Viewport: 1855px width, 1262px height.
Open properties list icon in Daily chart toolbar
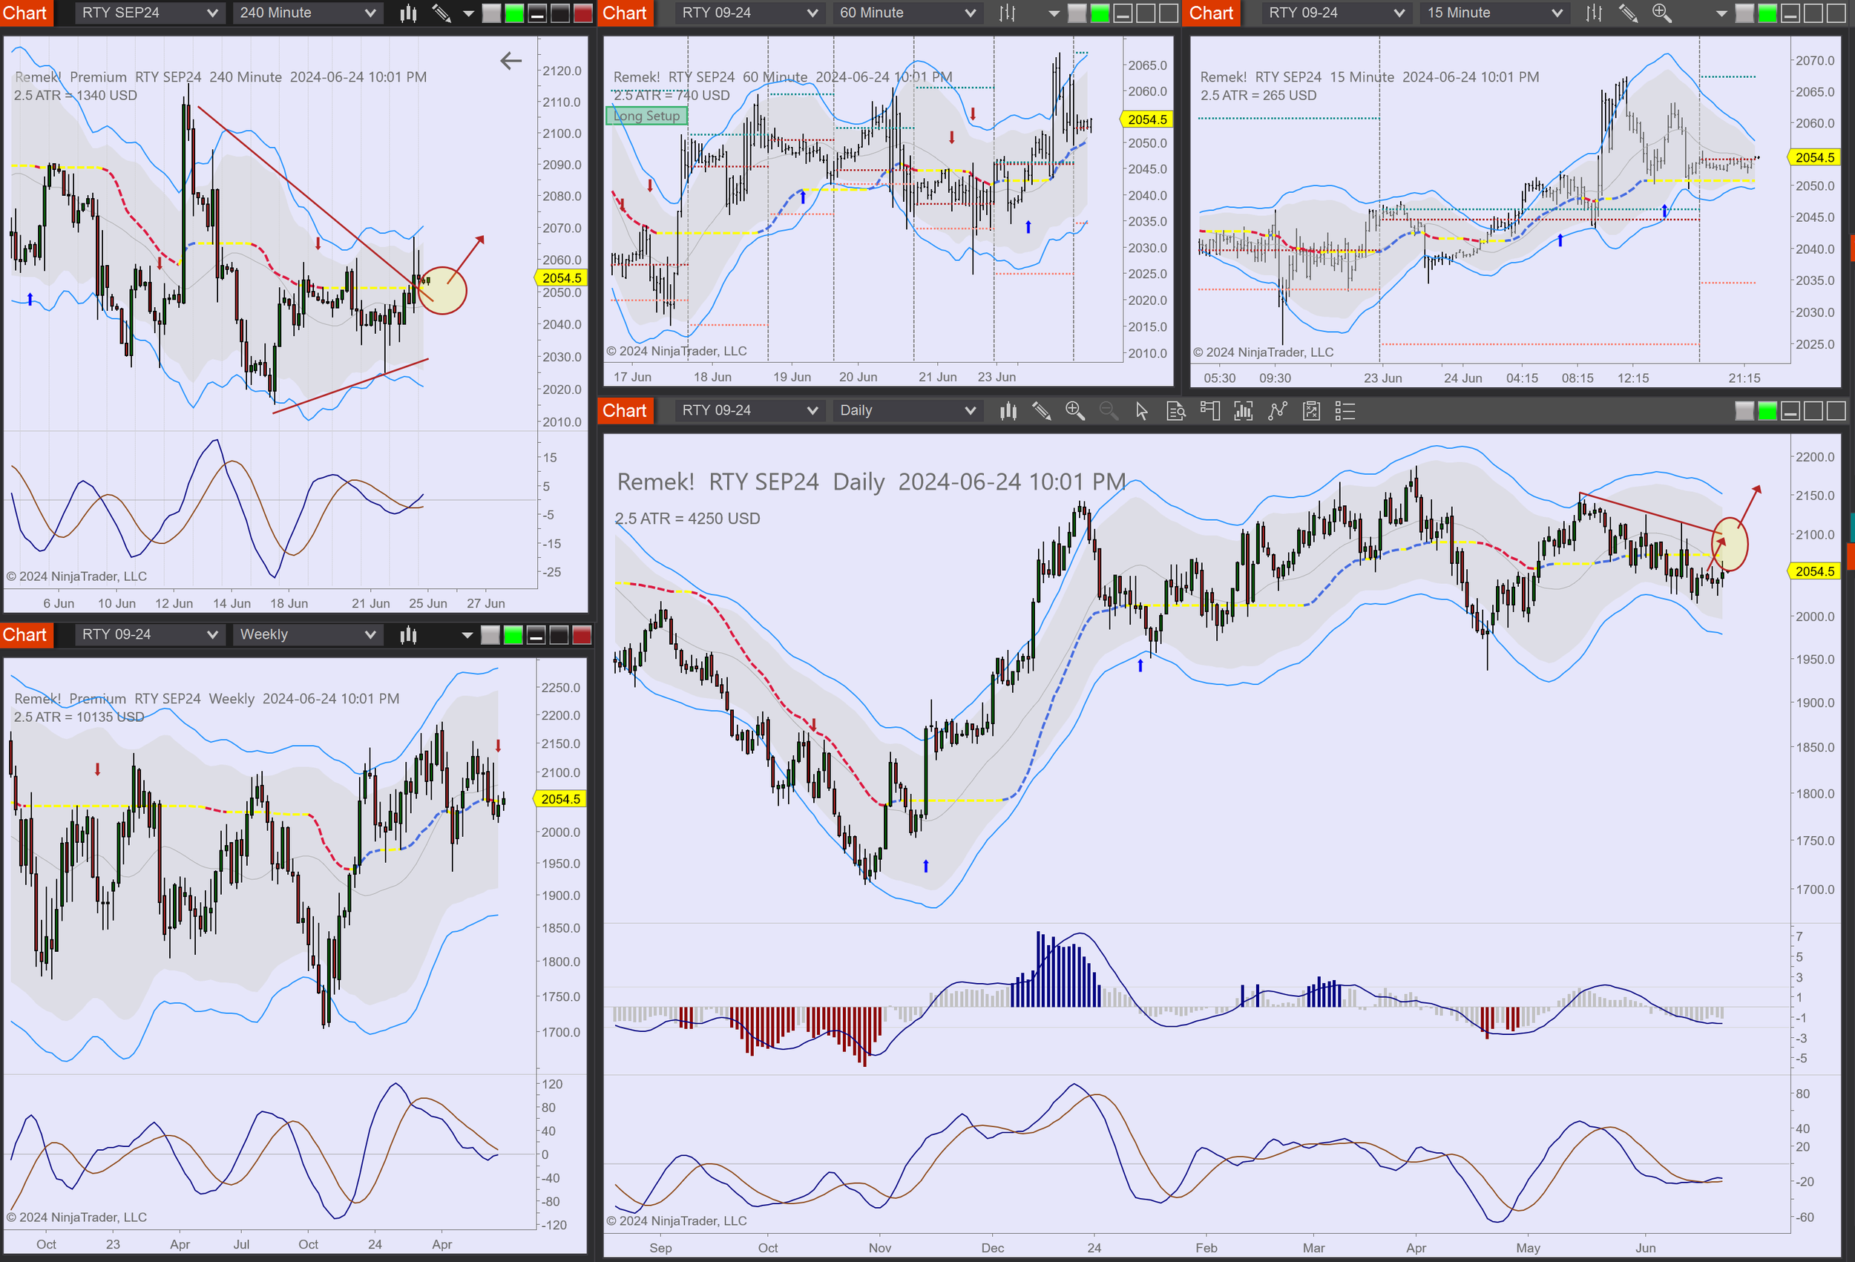click(x=1345, y=410)
